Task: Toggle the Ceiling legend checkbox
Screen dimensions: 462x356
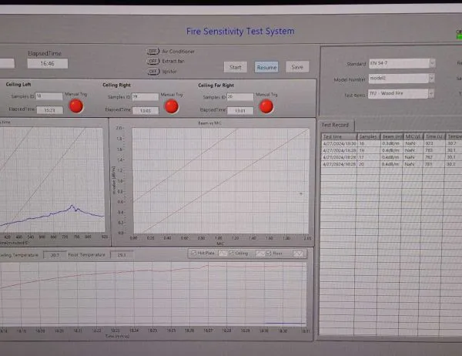Action: 231,253
